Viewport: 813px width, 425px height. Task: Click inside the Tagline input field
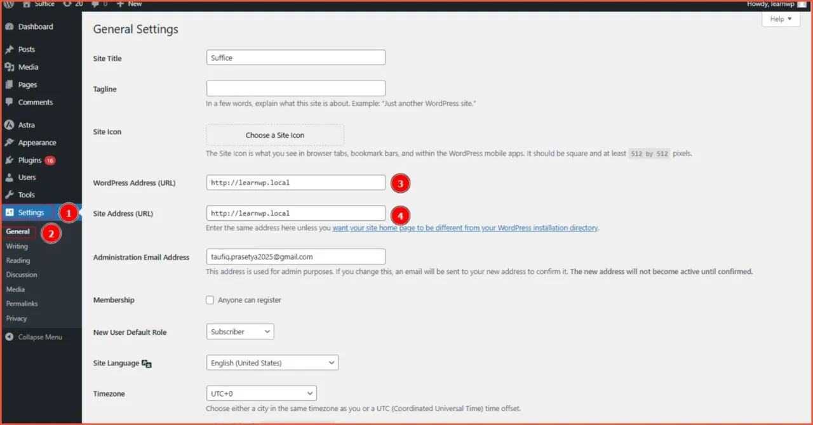(295, 88)
